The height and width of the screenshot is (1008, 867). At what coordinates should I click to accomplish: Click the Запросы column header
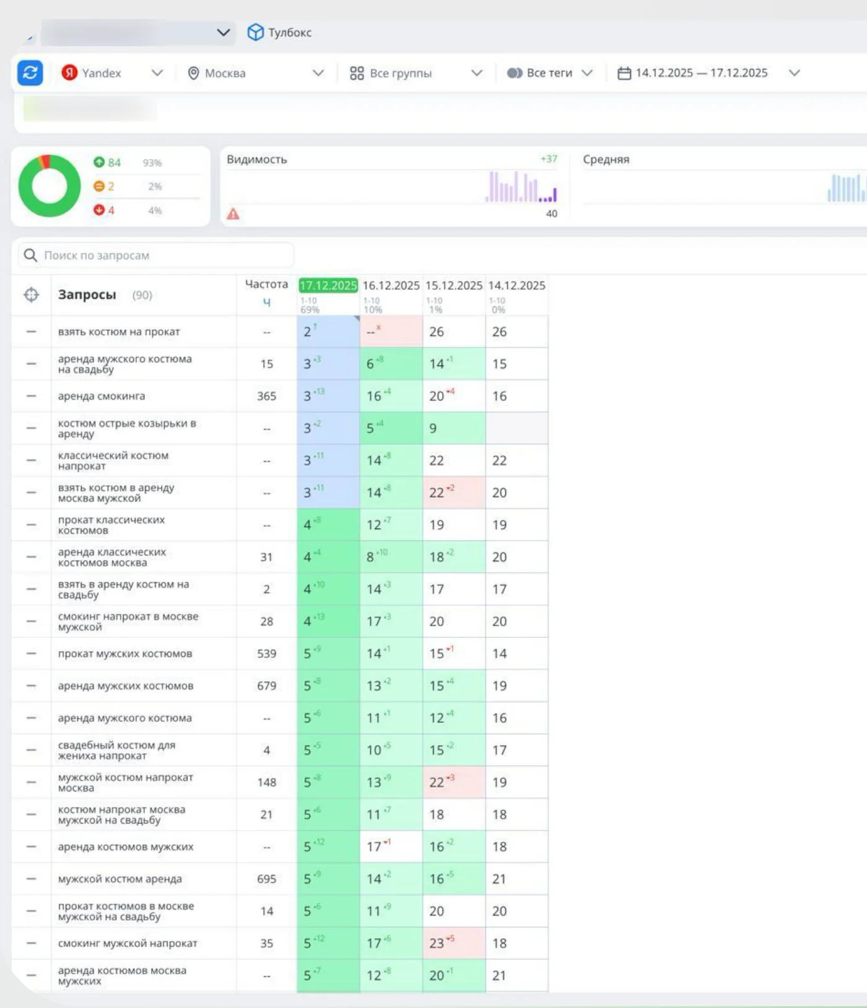[87, 295]
